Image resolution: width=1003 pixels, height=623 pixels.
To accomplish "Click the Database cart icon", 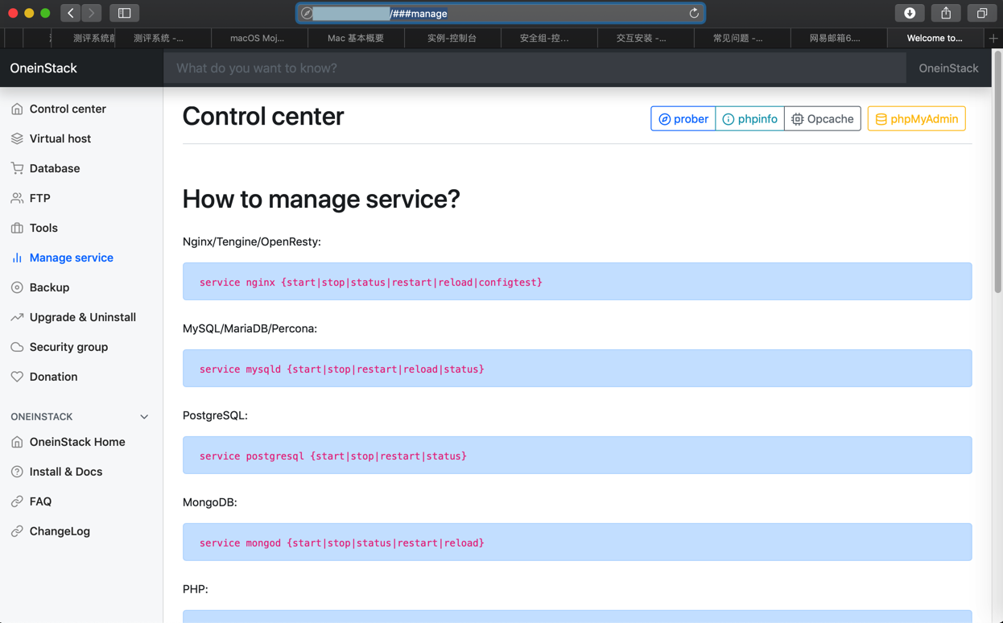I will click(x=17, y=168).
